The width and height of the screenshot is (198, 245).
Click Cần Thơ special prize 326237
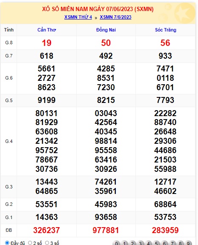46,230
